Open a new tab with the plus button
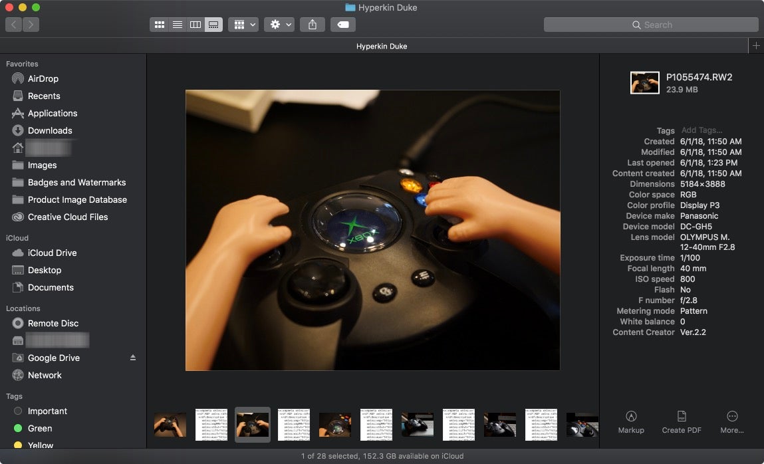Screen dimensions: 764x464 [755, 45]
